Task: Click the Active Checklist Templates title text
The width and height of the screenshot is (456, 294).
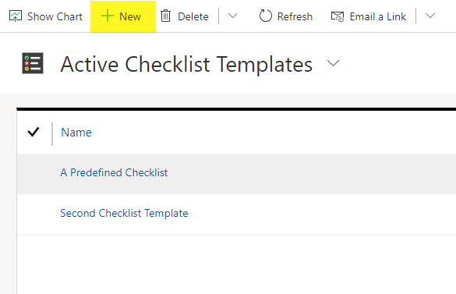Action: coord(186,64)
